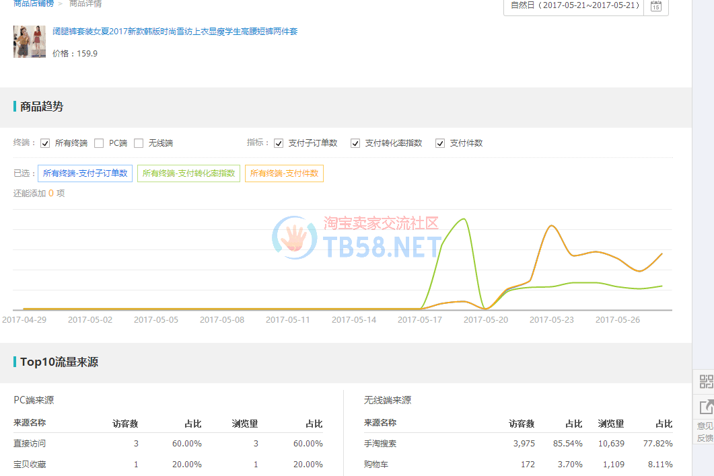Remove the 所有终端-支付转化率指数 selected tag

point(188,173)
